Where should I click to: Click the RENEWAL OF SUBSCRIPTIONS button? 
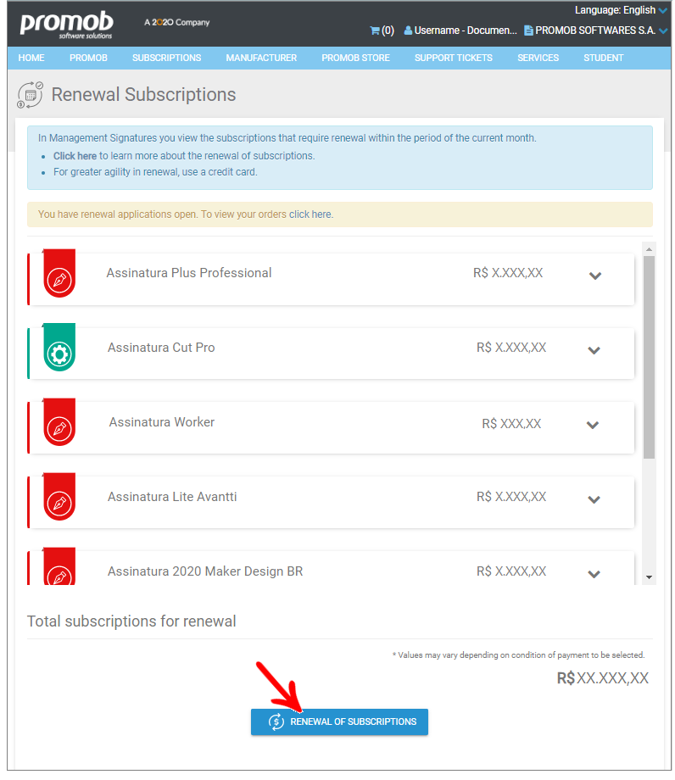[339, 721]
